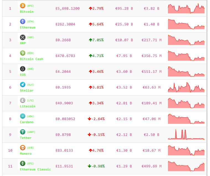
Task: View the Stellar price sparkline chart
Action: [x=186, y=87]
